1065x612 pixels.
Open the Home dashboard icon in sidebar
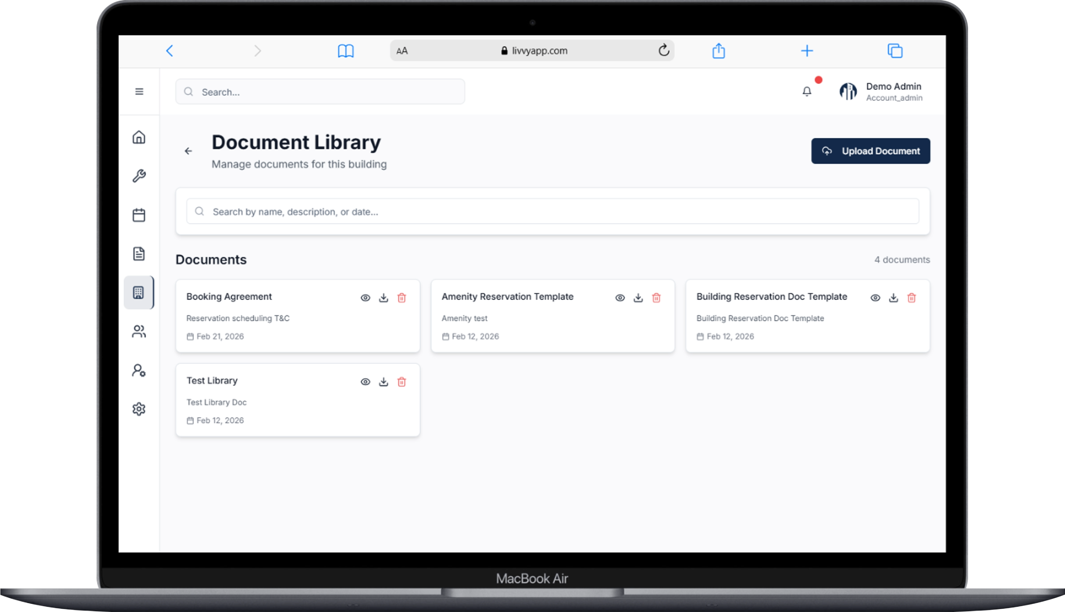(139, 137)
